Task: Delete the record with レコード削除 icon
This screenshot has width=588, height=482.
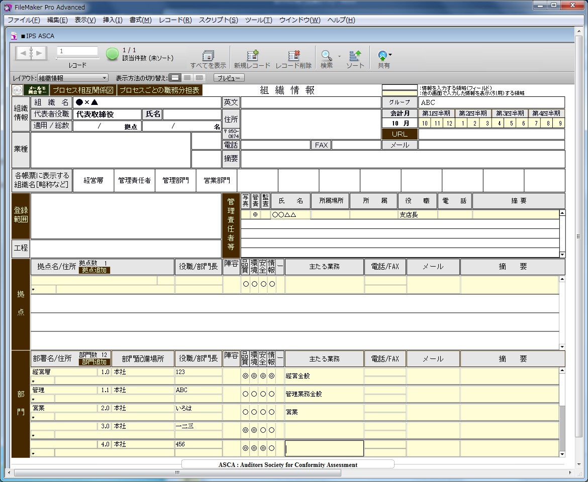Action: [x=293, y=55]
